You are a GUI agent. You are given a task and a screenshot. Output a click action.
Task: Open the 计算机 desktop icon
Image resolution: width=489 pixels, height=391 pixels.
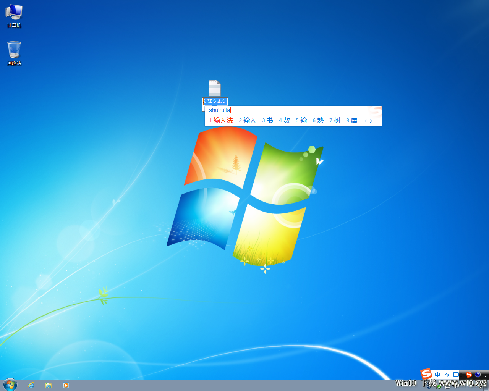[x=14, y=16]
